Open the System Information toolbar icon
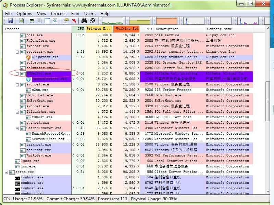This screenshot has height=205, width=274. pos(32,21)
